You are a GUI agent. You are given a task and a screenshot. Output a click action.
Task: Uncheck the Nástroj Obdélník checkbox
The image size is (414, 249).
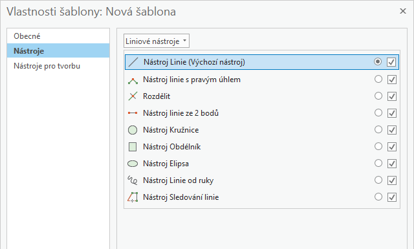392,147
